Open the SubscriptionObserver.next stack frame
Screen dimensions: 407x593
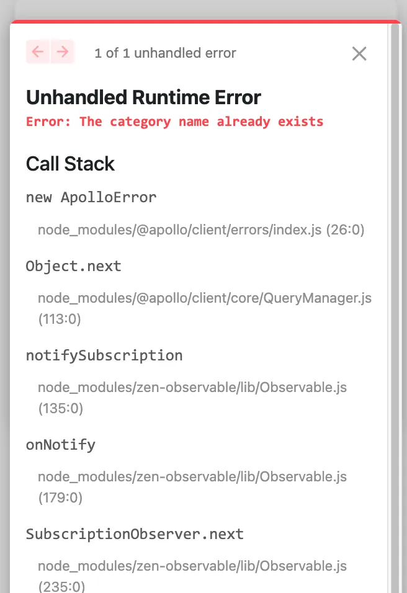click(135, 535)
